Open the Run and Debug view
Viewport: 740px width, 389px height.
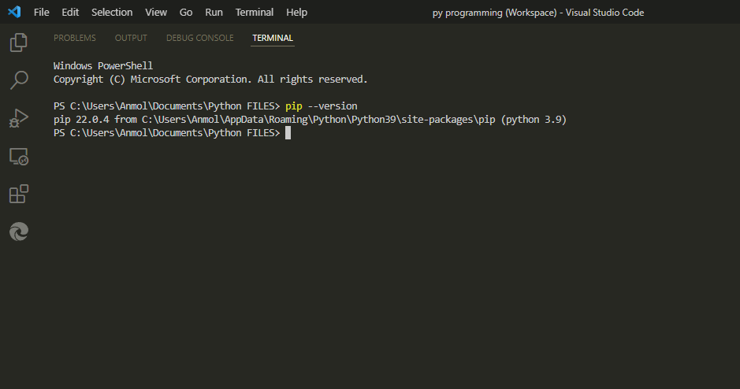click(x=19, y=118)
